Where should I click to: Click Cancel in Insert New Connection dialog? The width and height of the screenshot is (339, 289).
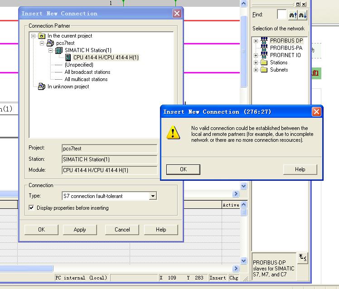(x=122, y=230)
